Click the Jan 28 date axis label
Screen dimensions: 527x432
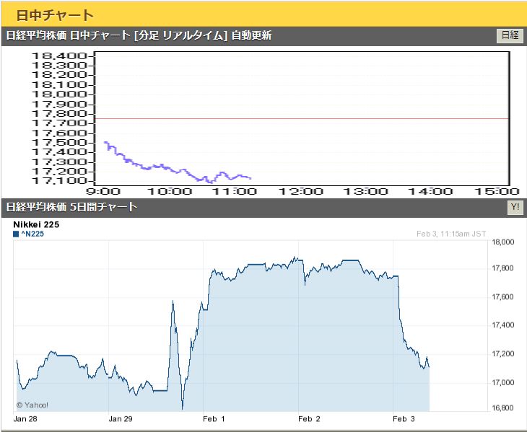point(25,418)
